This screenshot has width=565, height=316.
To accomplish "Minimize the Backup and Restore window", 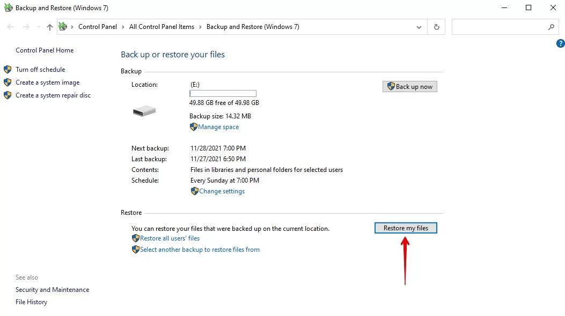I will coord(504,7).
